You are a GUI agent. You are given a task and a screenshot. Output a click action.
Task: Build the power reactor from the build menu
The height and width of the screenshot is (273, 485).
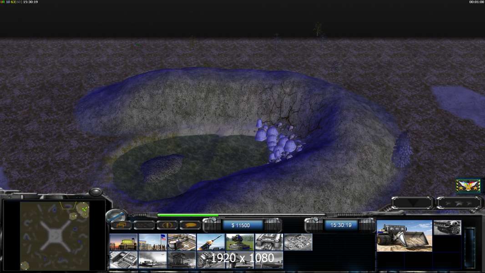click(123, 242)
